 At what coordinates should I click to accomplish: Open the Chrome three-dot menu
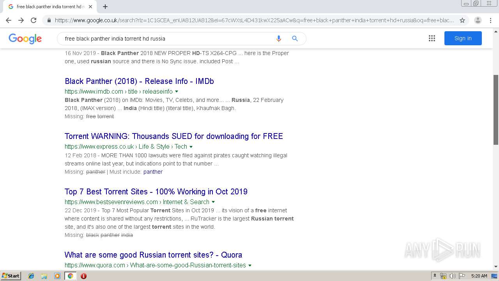point(490,20)
